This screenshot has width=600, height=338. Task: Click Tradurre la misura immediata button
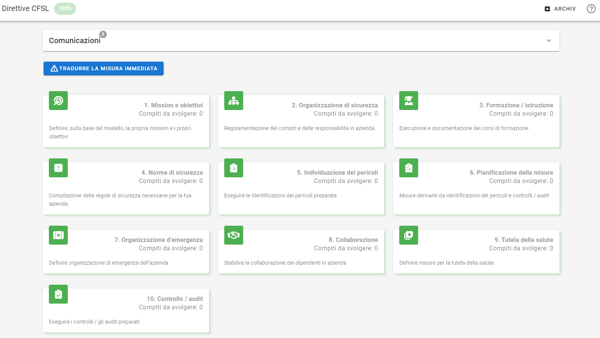coord(103,68)
